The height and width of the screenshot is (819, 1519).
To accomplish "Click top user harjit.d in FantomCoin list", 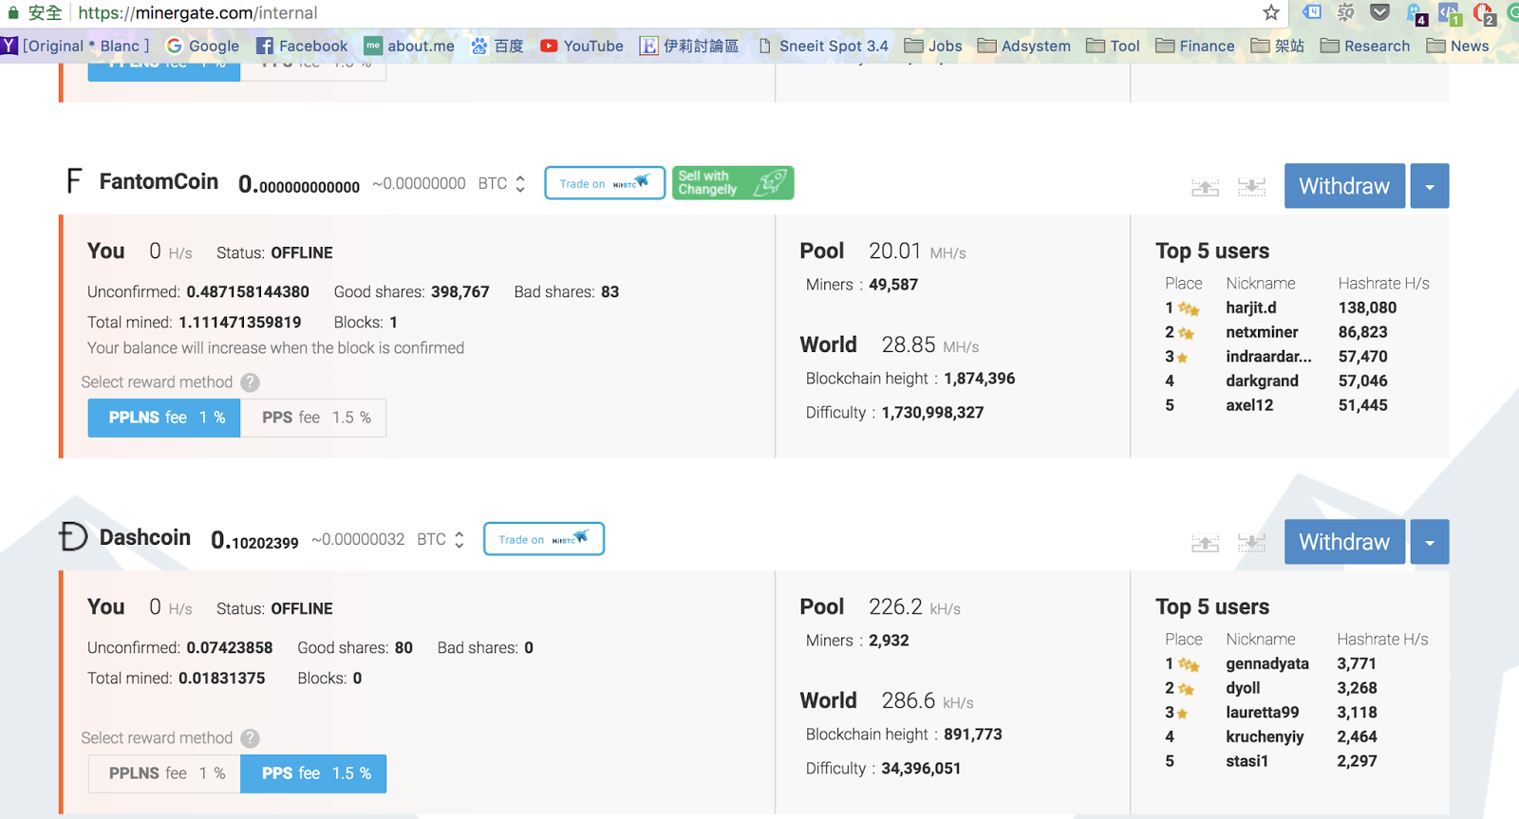I will tap(1251, 307).
